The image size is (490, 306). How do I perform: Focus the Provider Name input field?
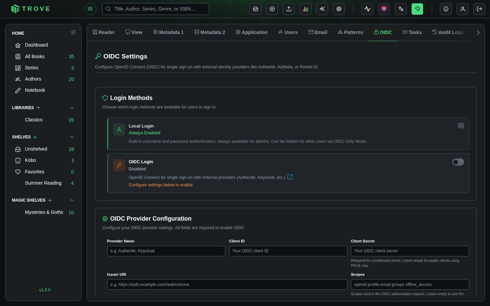(x=166, y=251)
